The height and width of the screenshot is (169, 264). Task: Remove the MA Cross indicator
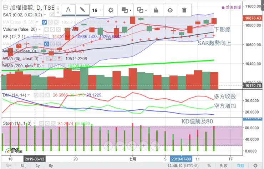tap(56, 22)
